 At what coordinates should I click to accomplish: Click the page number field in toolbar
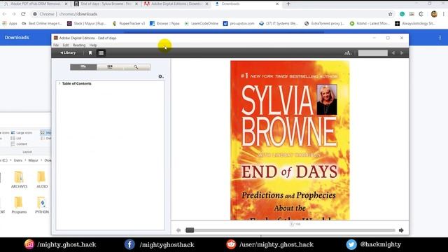pyautogui.click(x=373, y=53)
